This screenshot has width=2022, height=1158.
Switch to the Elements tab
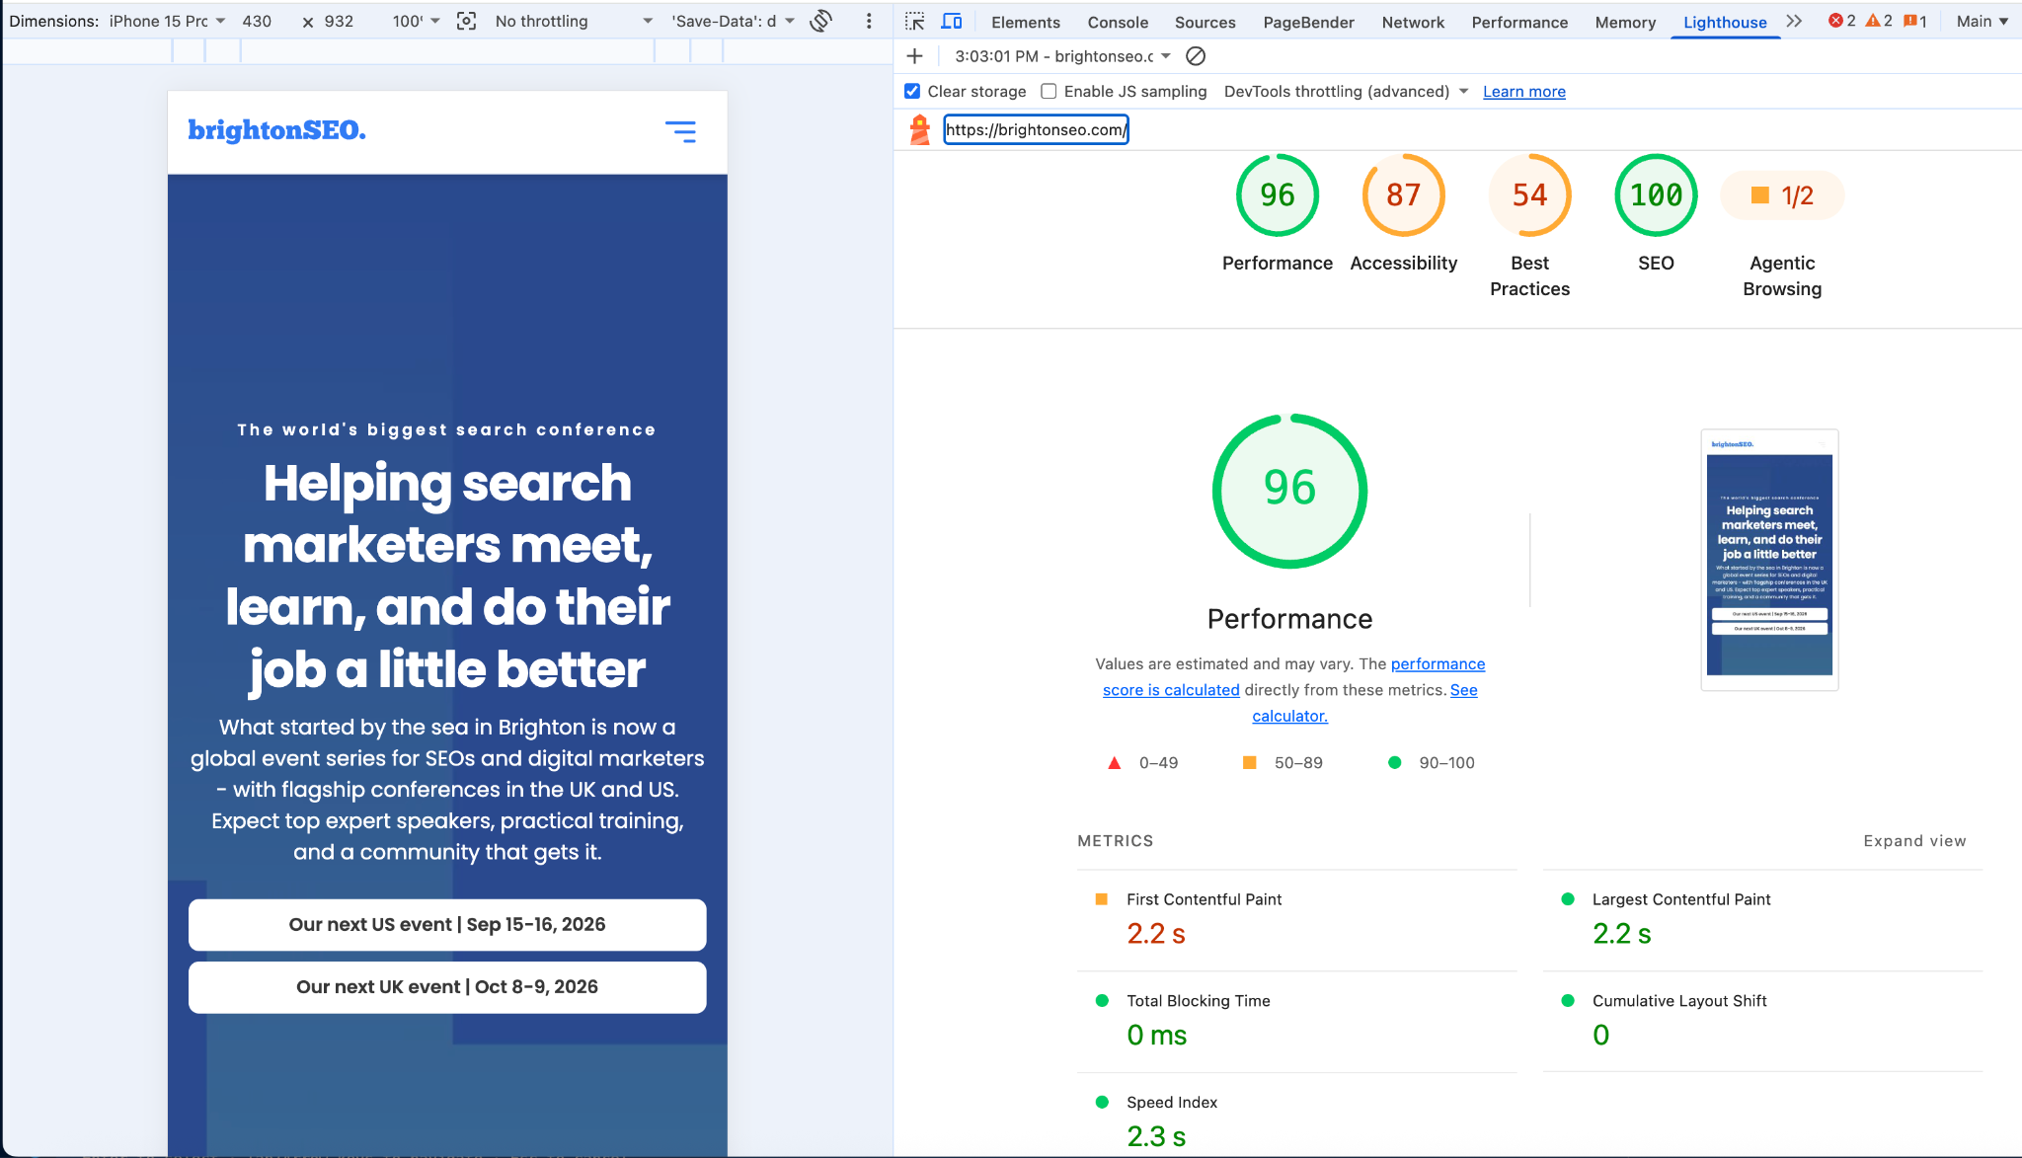1026,22
